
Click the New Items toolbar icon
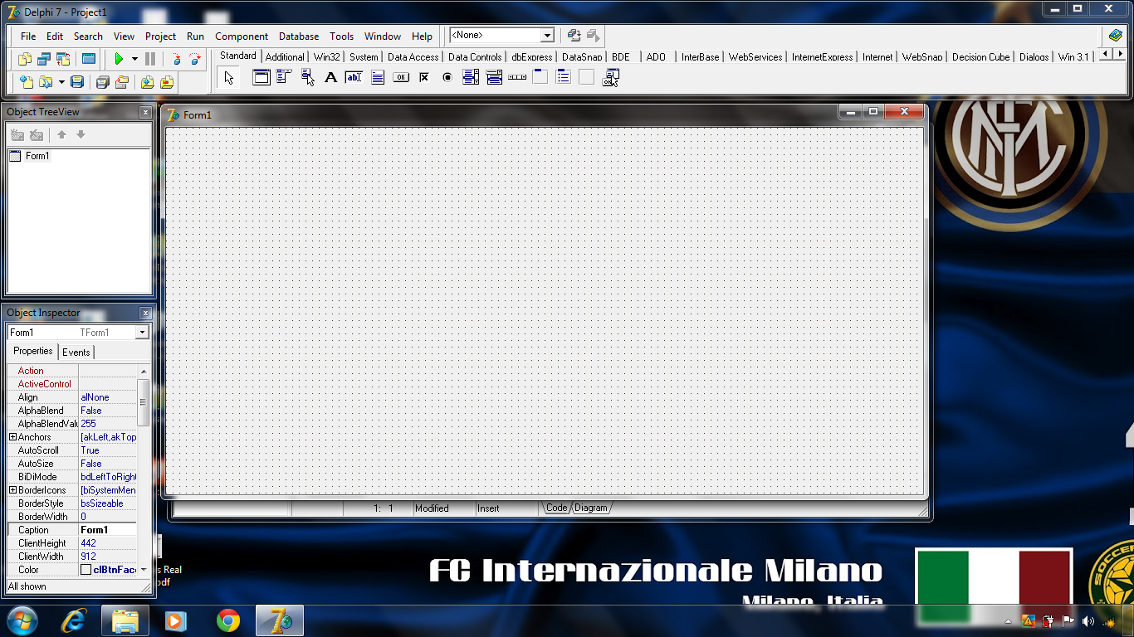point(27,82)
